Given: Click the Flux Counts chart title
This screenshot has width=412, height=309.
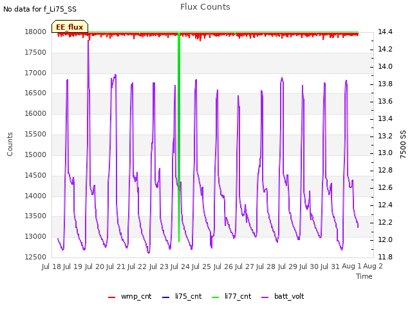Looking at the screenshot, I should tap(205, 7).
